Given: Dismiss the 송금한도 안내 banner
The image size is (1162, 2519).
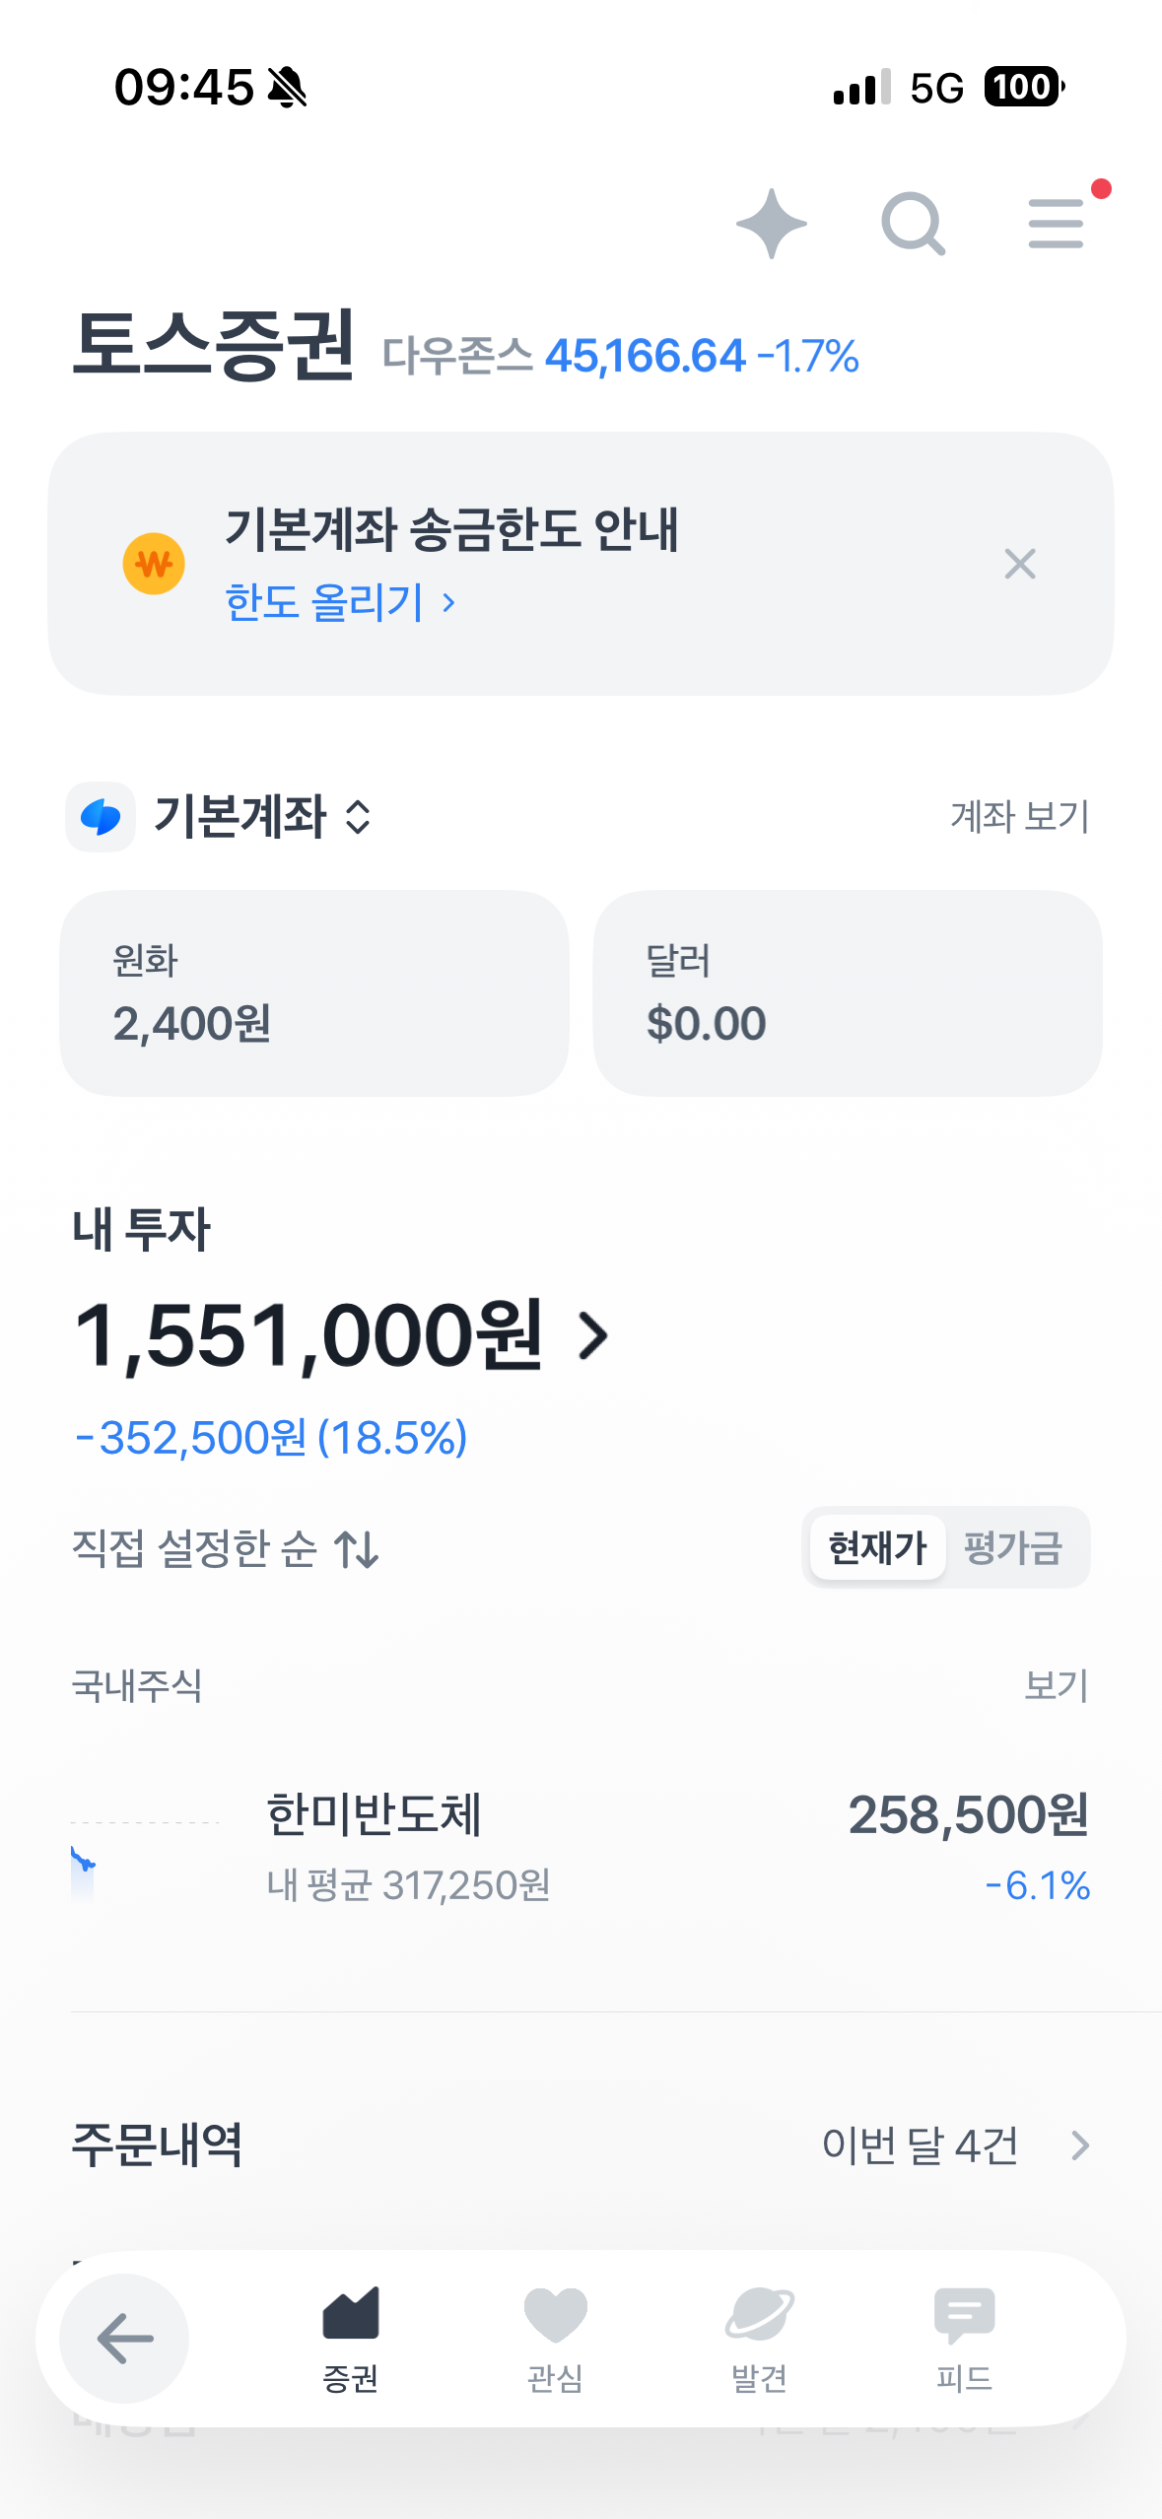Looking at the screenshot, I should click(1020, 564).
